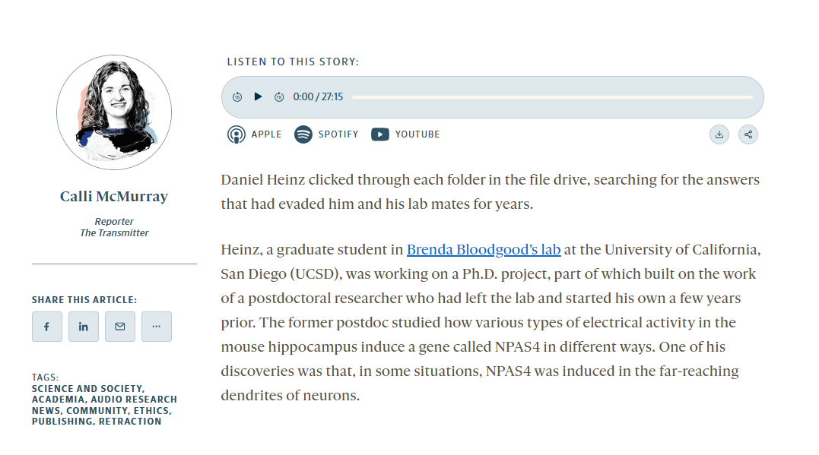Image resolution: width=819 pixels, height=455 pixels.
Task: Click the APPLE text link
Action: pos(266,134)
